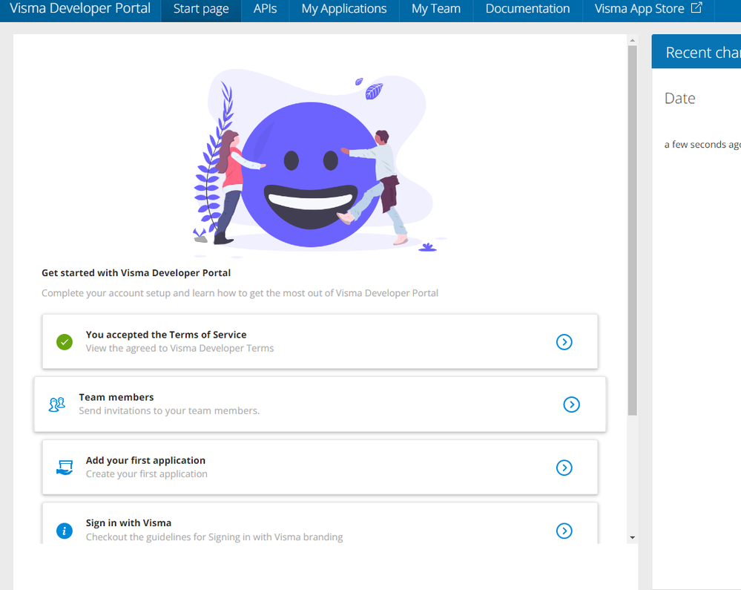Go to the My Team tab
Screen dimensions: 741x590
coord(435,10)
